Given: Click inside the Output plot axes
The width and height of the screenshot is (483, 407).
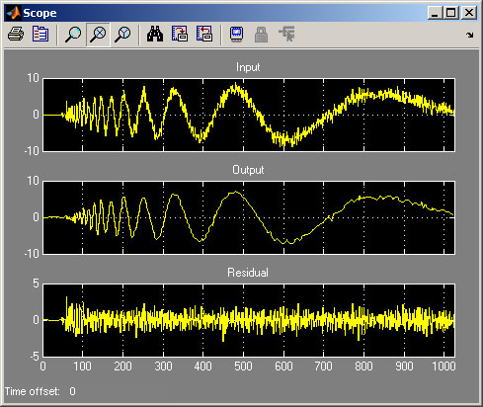Looking at the screenshot, I should tap(249, 217).
